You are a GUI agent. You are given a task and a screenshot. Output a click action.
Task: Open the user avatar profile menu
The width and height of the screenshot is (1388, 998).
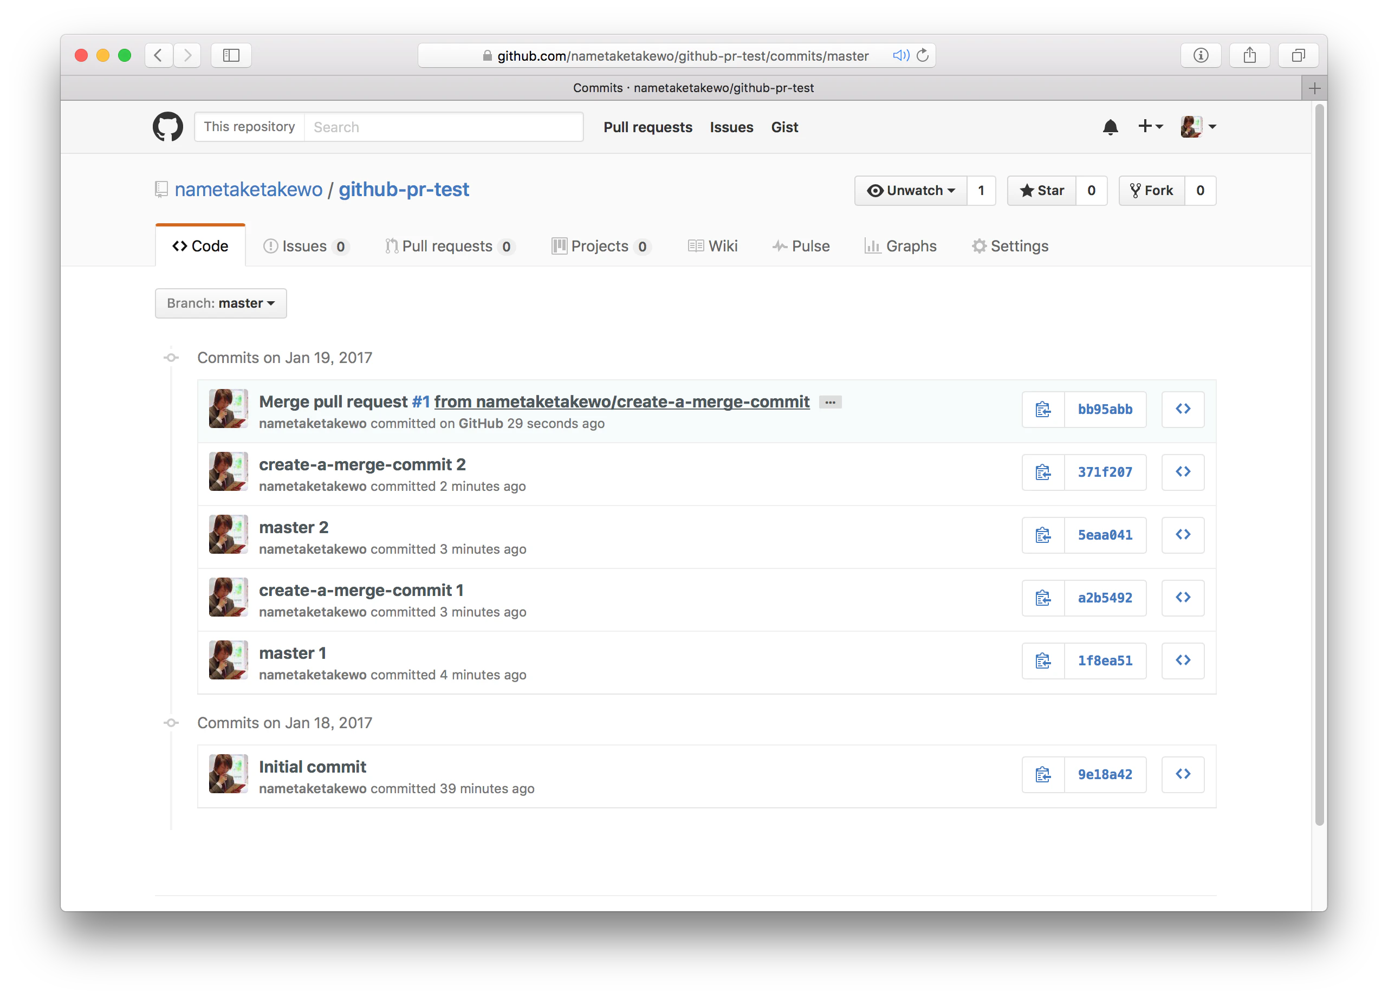tap(1198, 127)
